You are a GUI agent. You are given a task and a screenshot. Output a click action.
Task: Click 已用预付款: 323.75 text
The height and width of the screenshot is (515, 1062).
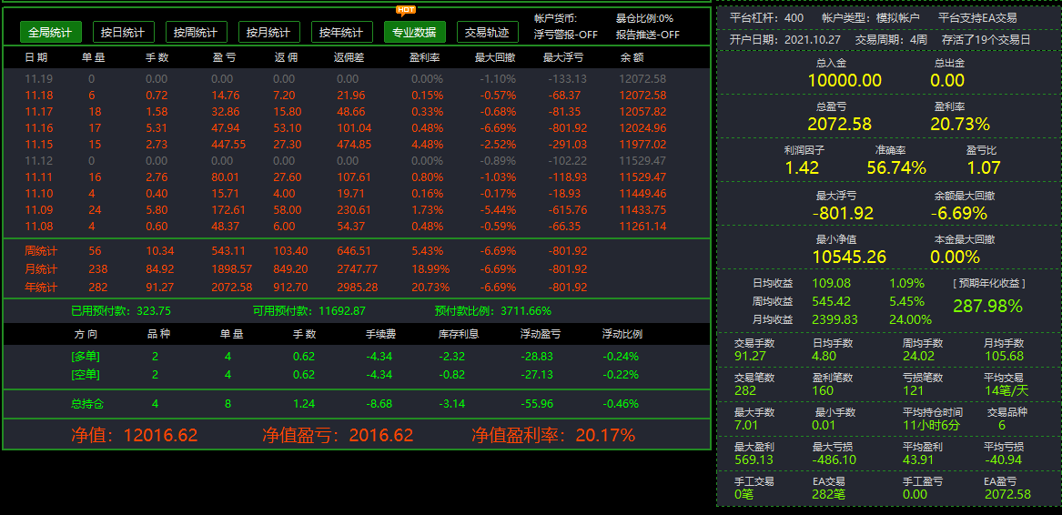tap(120, 312)
